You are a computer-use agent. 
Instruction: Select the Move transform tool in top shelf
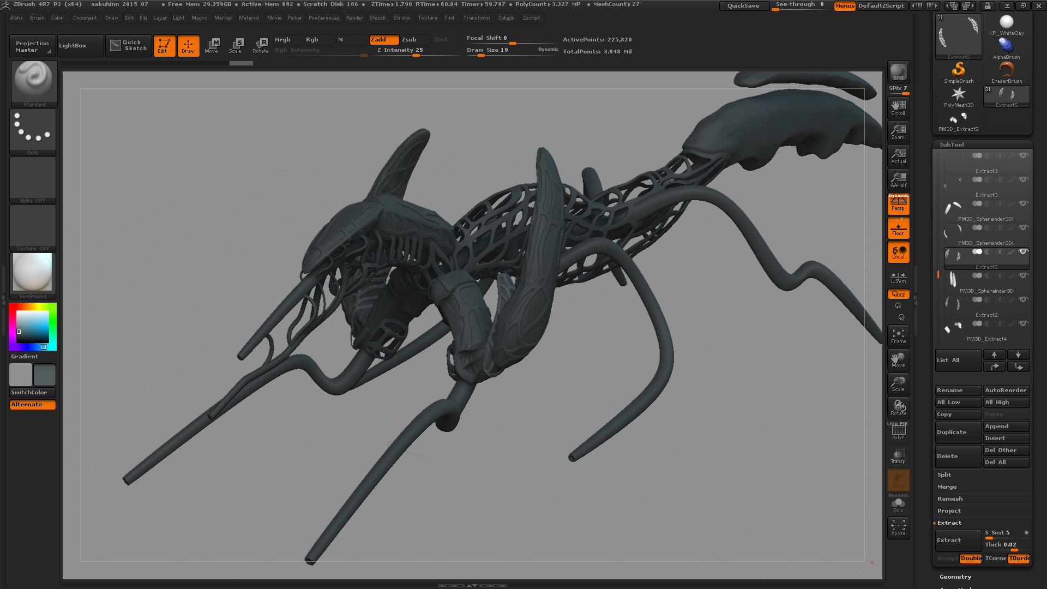pyautogui.click(x=212, y=46)
